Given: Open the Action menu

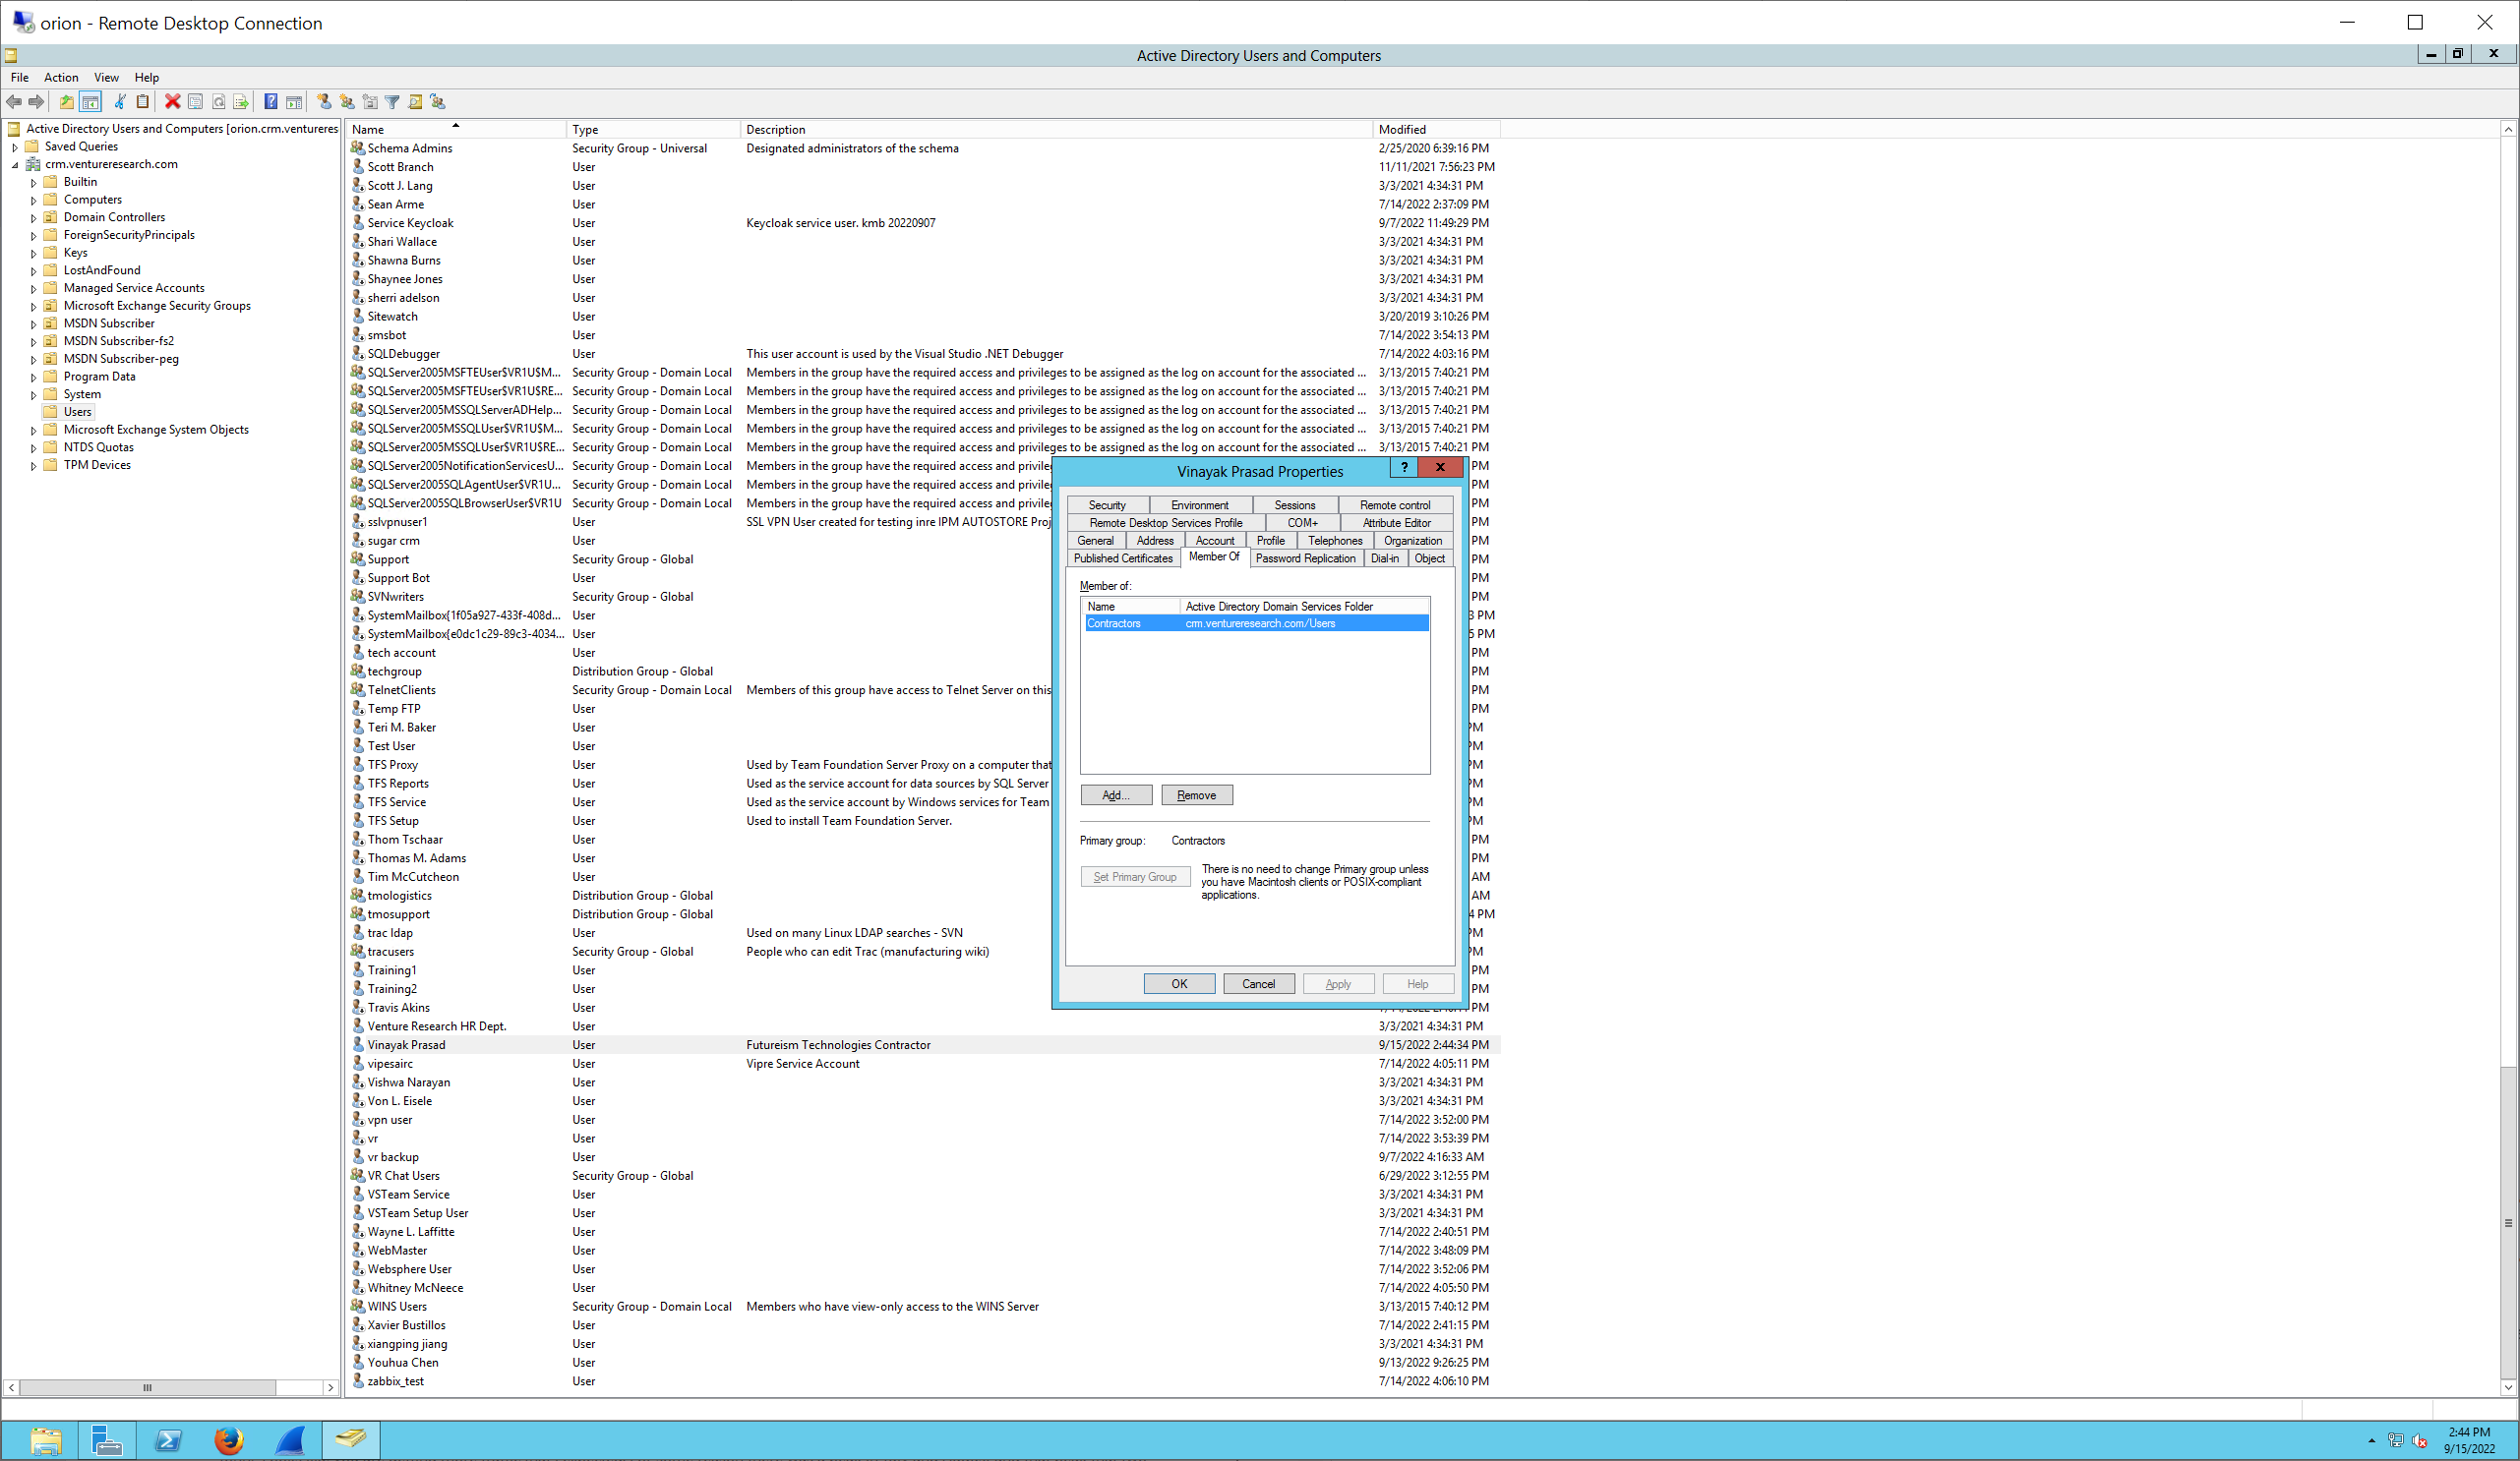Looking at the screenshot, I should coord(61,77).
